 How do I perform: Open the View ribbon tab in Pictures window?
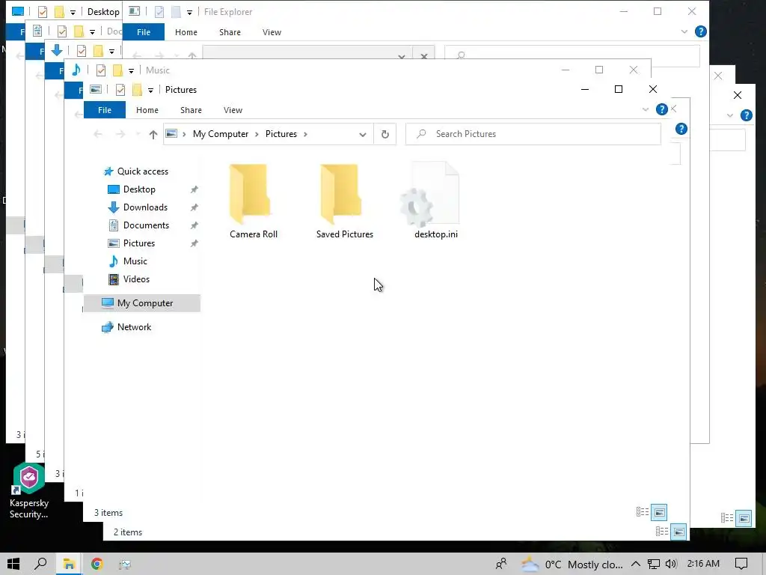click(x=233, y=110)
